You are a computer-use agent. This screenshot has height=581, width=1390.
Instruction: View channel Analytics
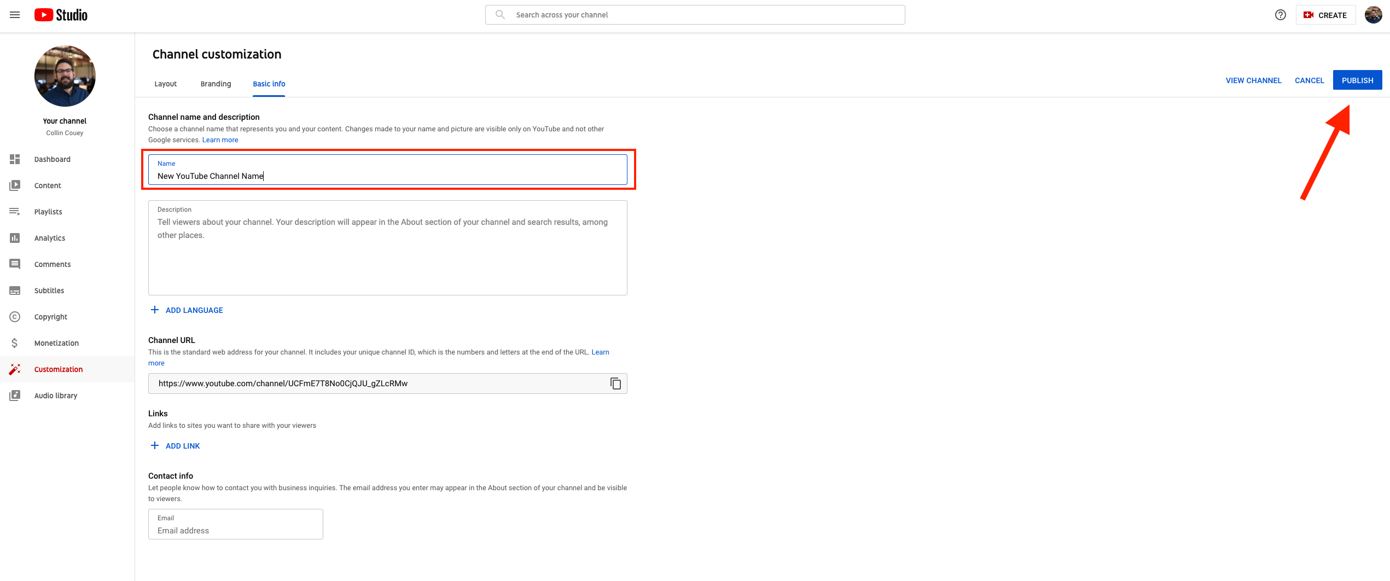tap(49, 238)
